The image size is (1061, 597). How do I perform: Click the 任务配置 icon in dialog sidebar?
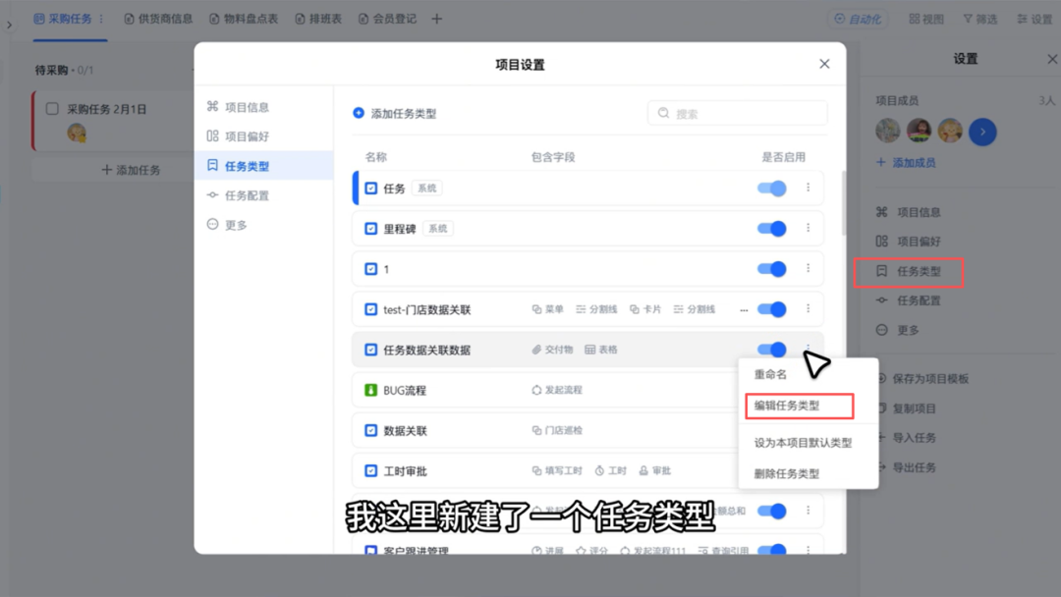[x=212, y=194]
